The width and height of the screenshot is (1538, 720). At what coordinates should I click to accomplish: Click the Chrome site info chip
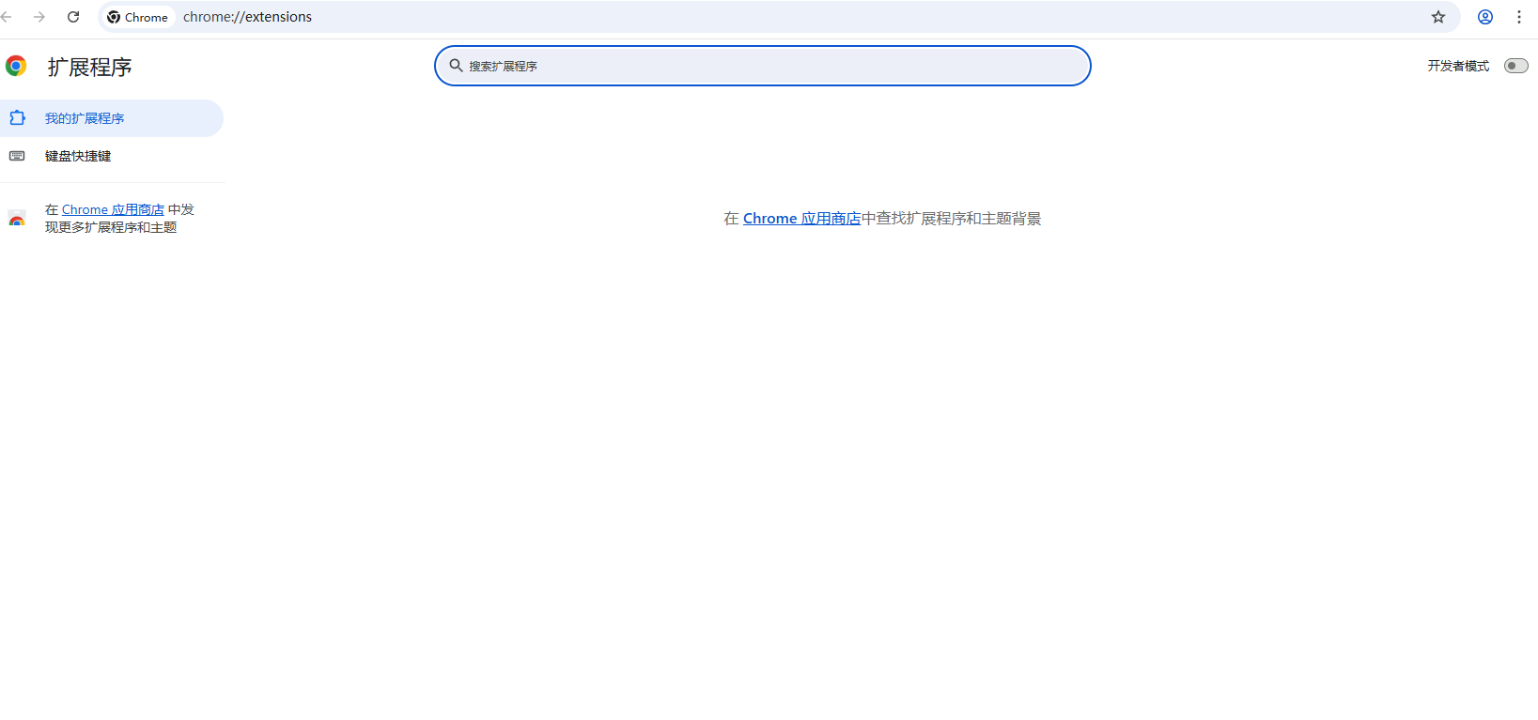[x=138, y=17]
